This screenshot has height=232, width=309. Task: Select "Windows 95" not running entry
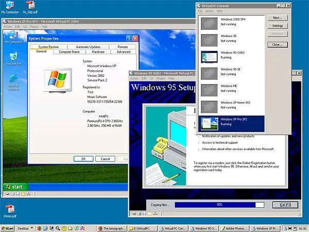point(231,40)
